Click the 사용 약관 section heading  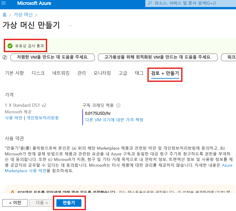[15, 139]
